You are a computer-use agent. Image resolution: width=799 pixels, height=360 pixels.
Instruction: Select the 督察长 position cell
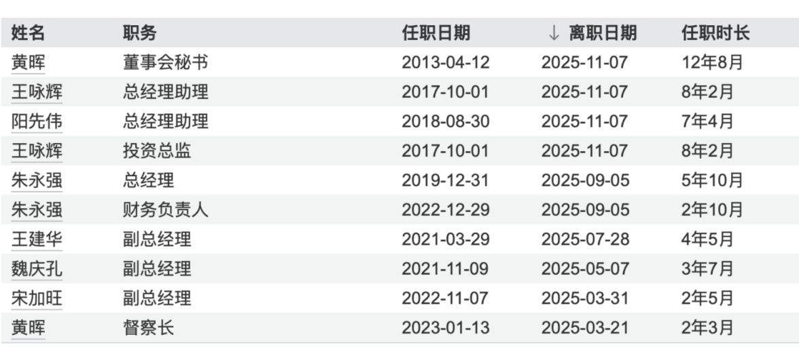point(148,328)
